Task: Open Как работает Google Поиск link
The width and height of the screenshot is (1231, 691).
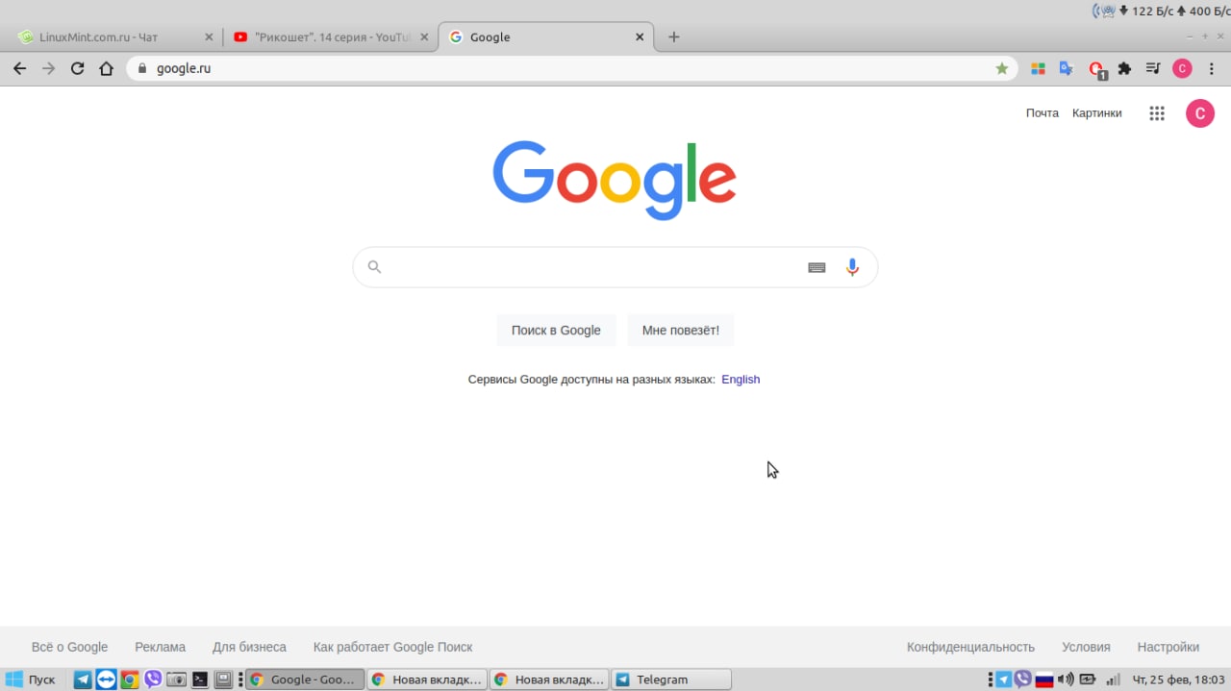Action: pyautogui.click(x=392, y=647)
